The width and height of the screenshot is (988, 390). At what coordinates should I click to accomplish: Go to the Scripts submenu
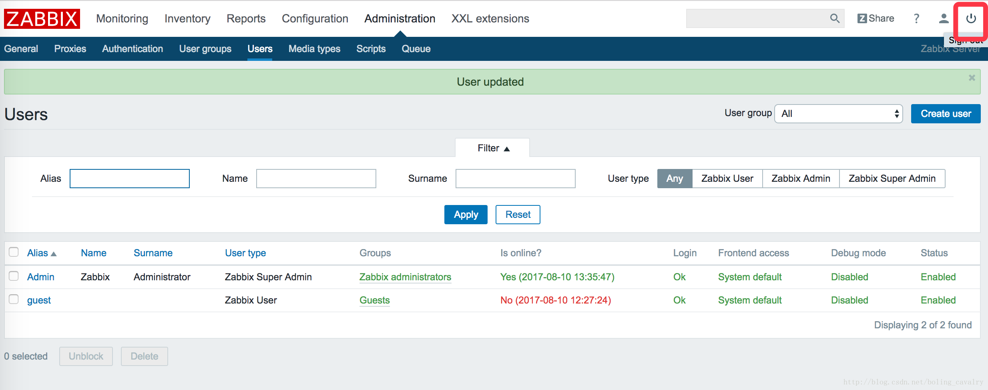371,49
